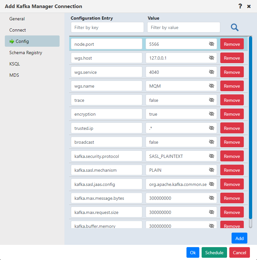Remove the node.port entry
The image size is (257, 260).
pos(232,44)
